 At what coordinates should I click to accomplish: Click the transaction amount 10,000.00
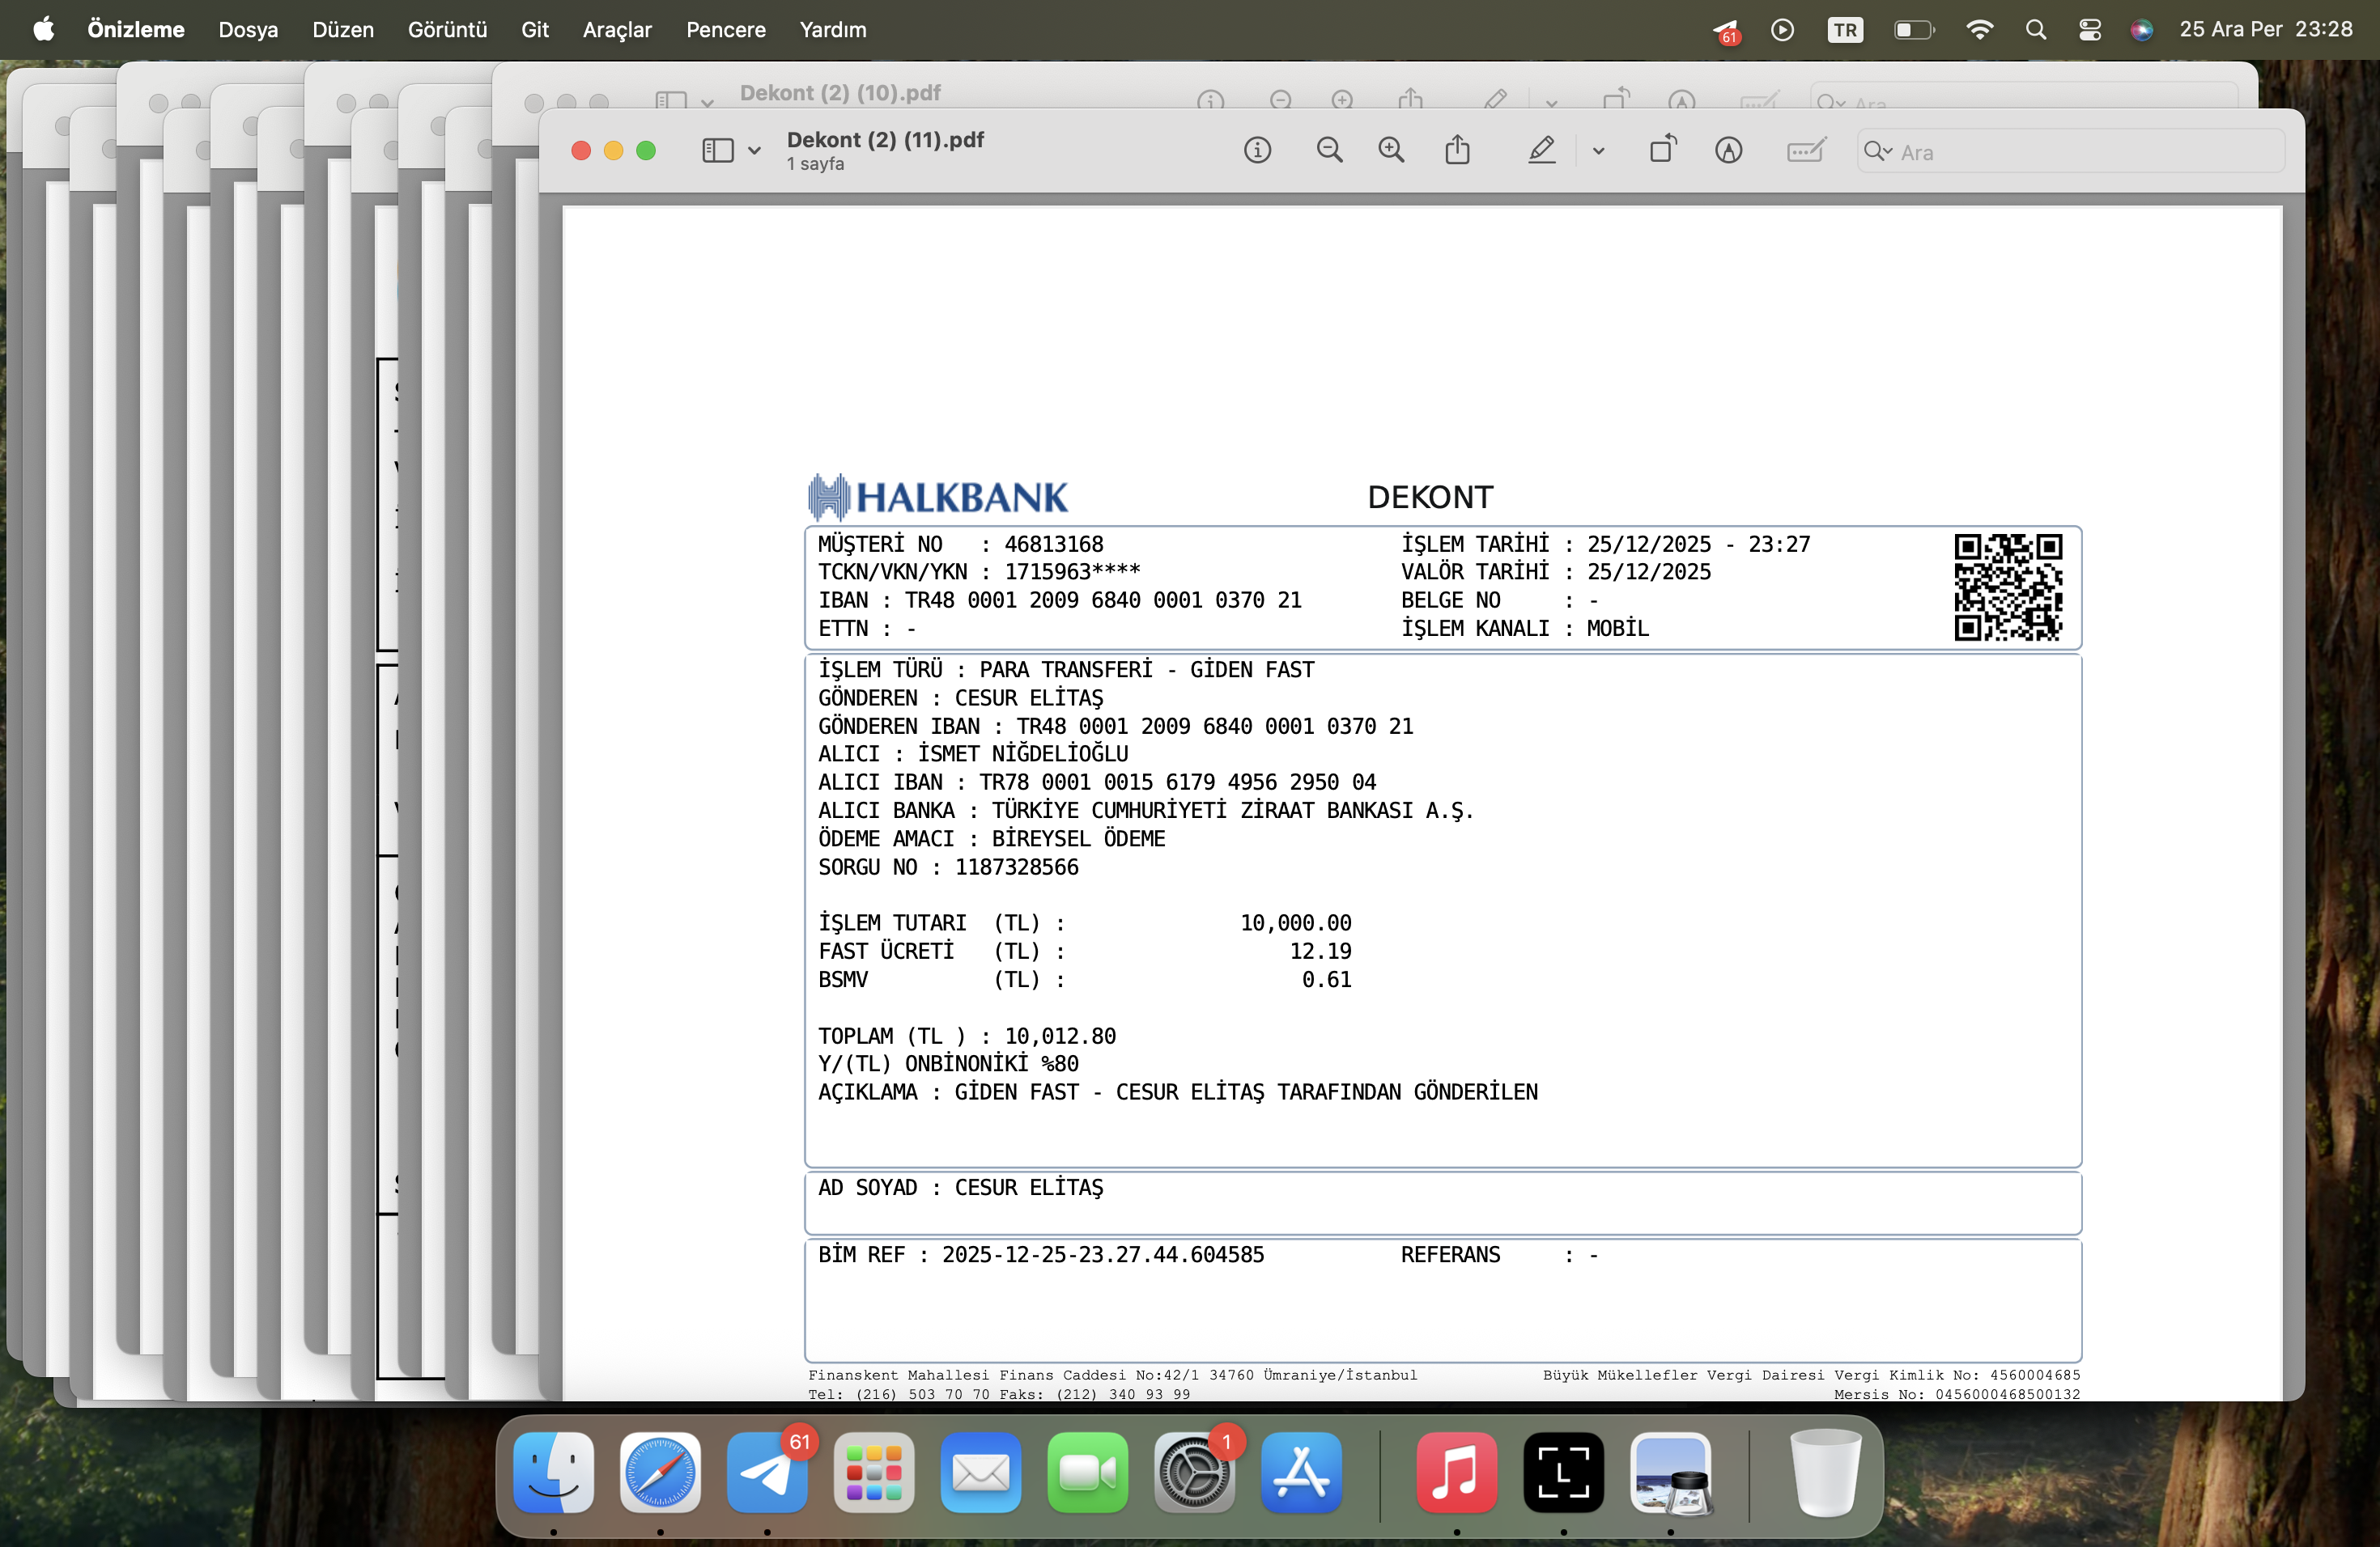pos(1296,922)
